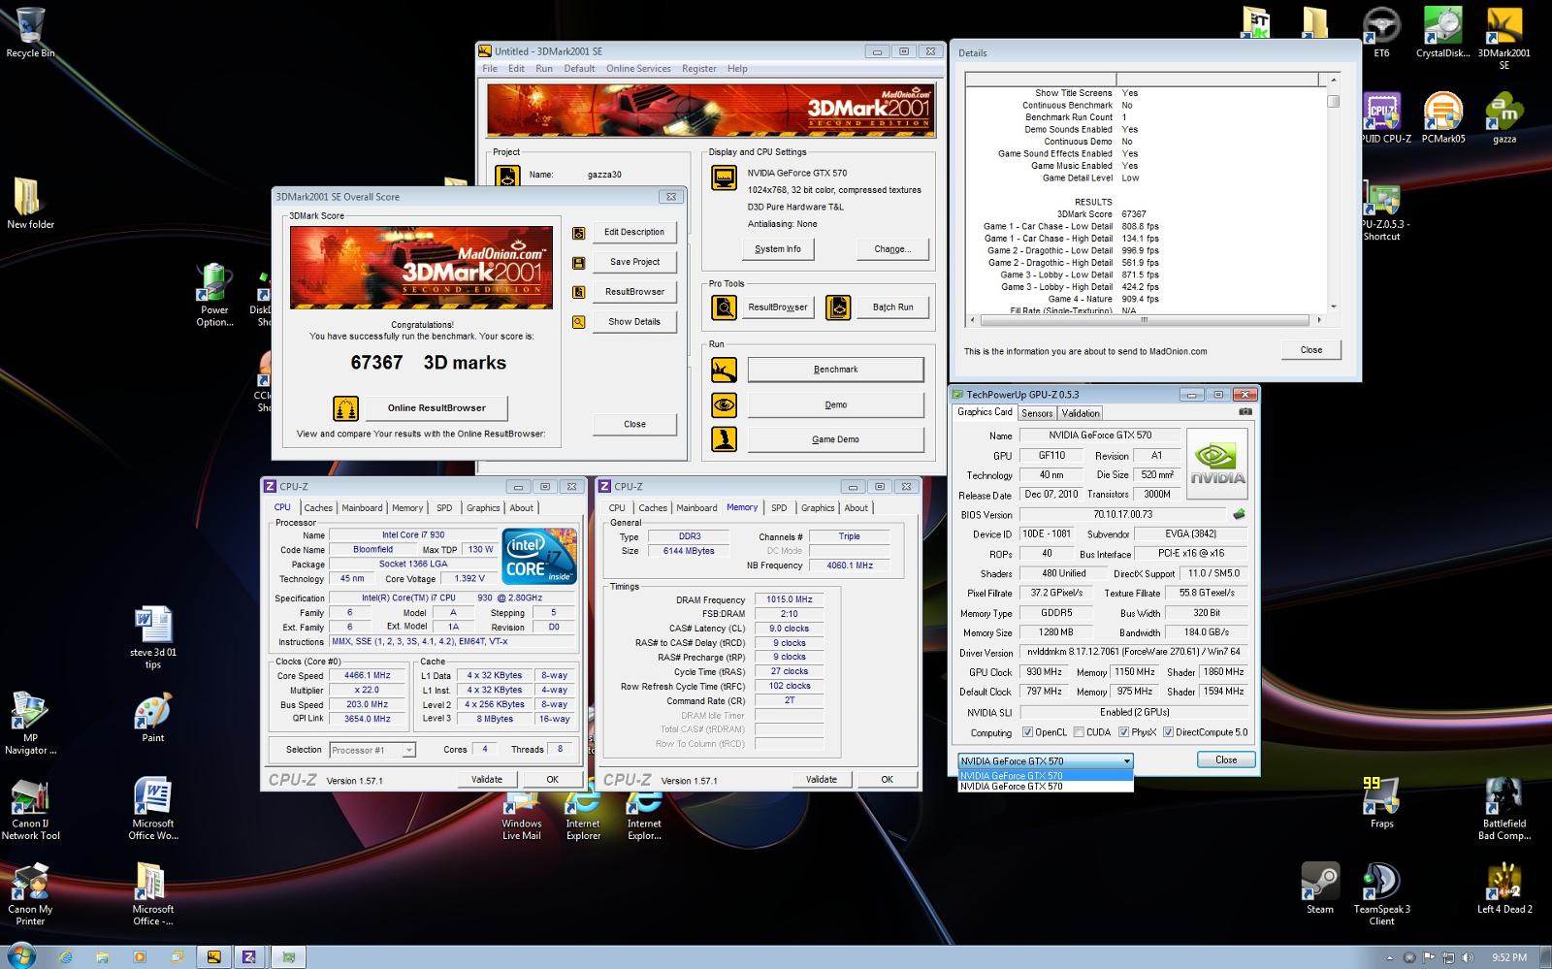Open Mainboard tab in left CPU-Z window
Screen dimensions: 1552x969
(362, 508)
